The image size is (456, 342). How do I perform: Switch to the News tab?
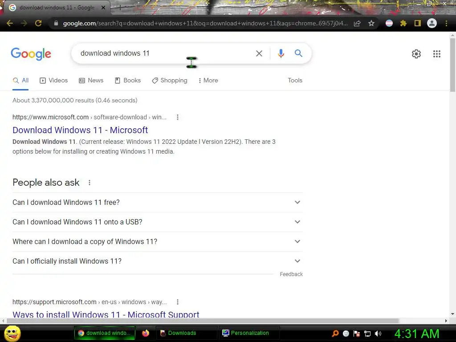[x=91, y=81]
